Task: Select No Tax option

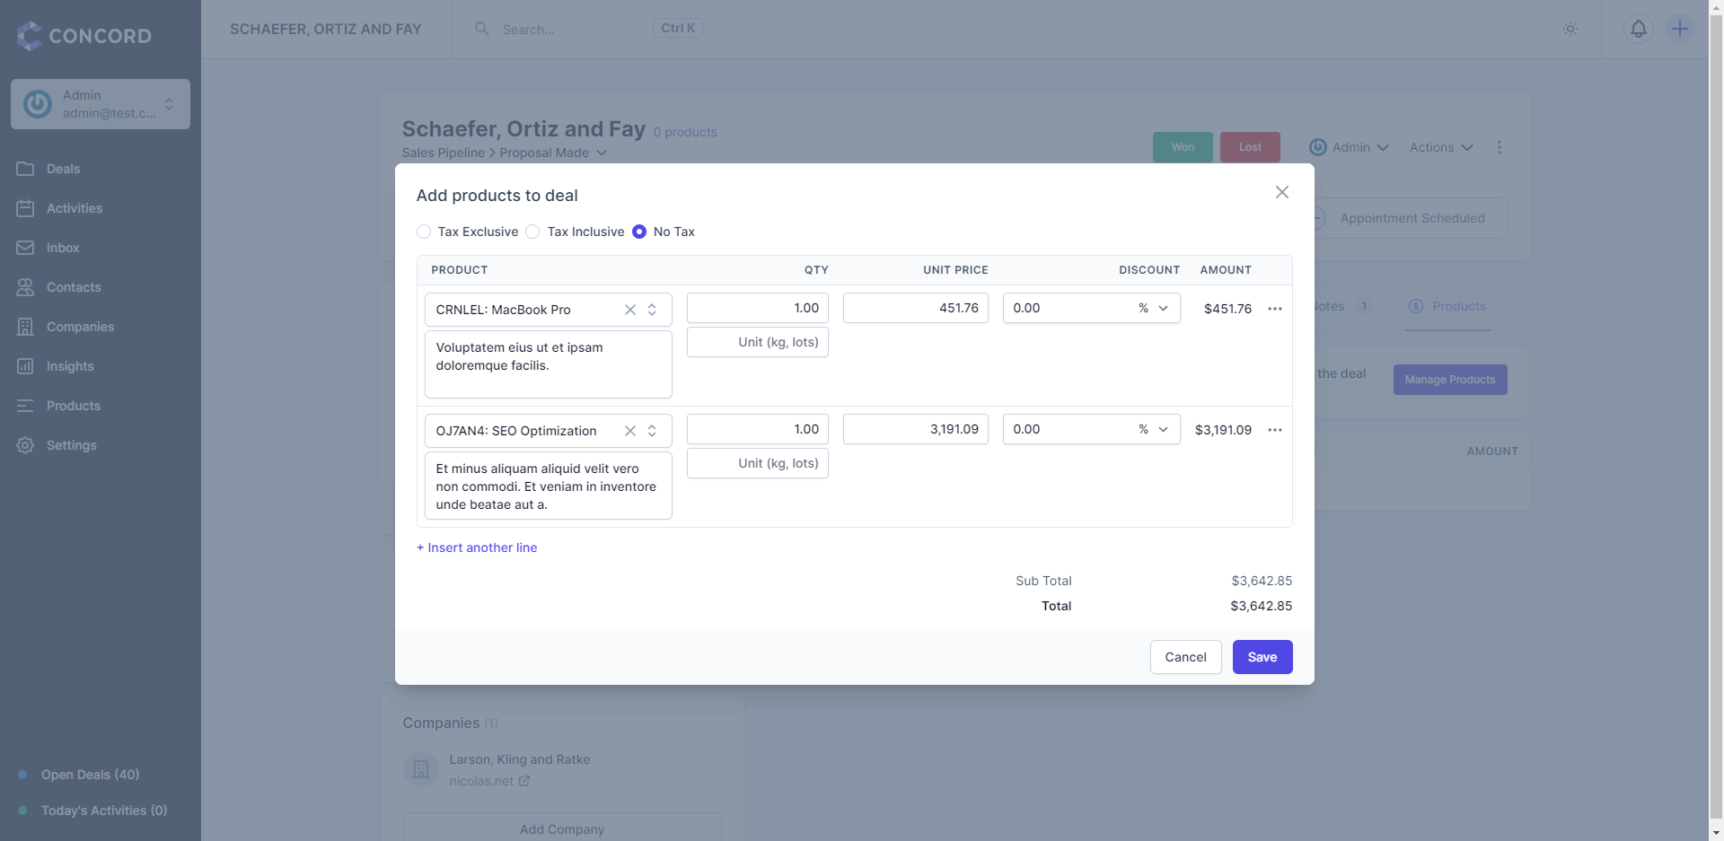Action: (x=639, y=232)
